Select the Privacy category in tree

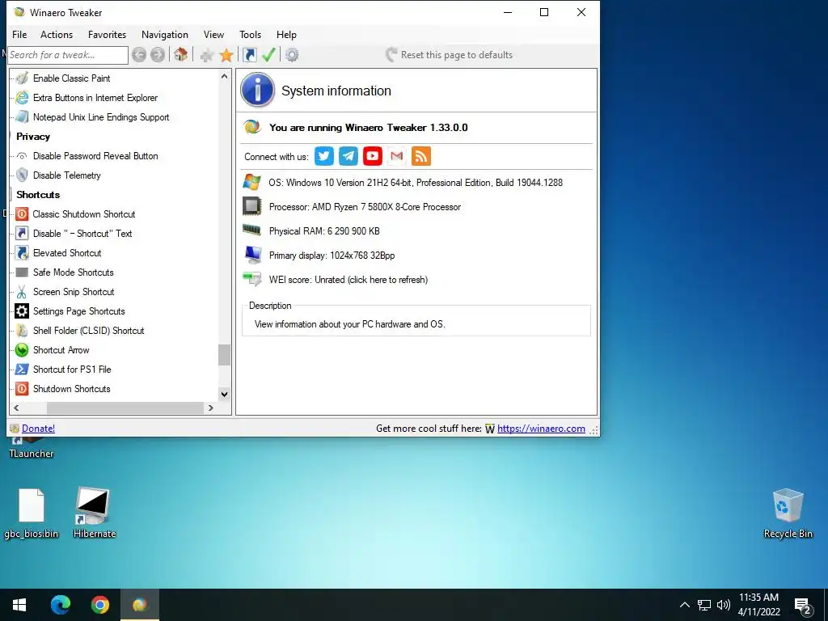pyautogui.click(x=32, y=136)
